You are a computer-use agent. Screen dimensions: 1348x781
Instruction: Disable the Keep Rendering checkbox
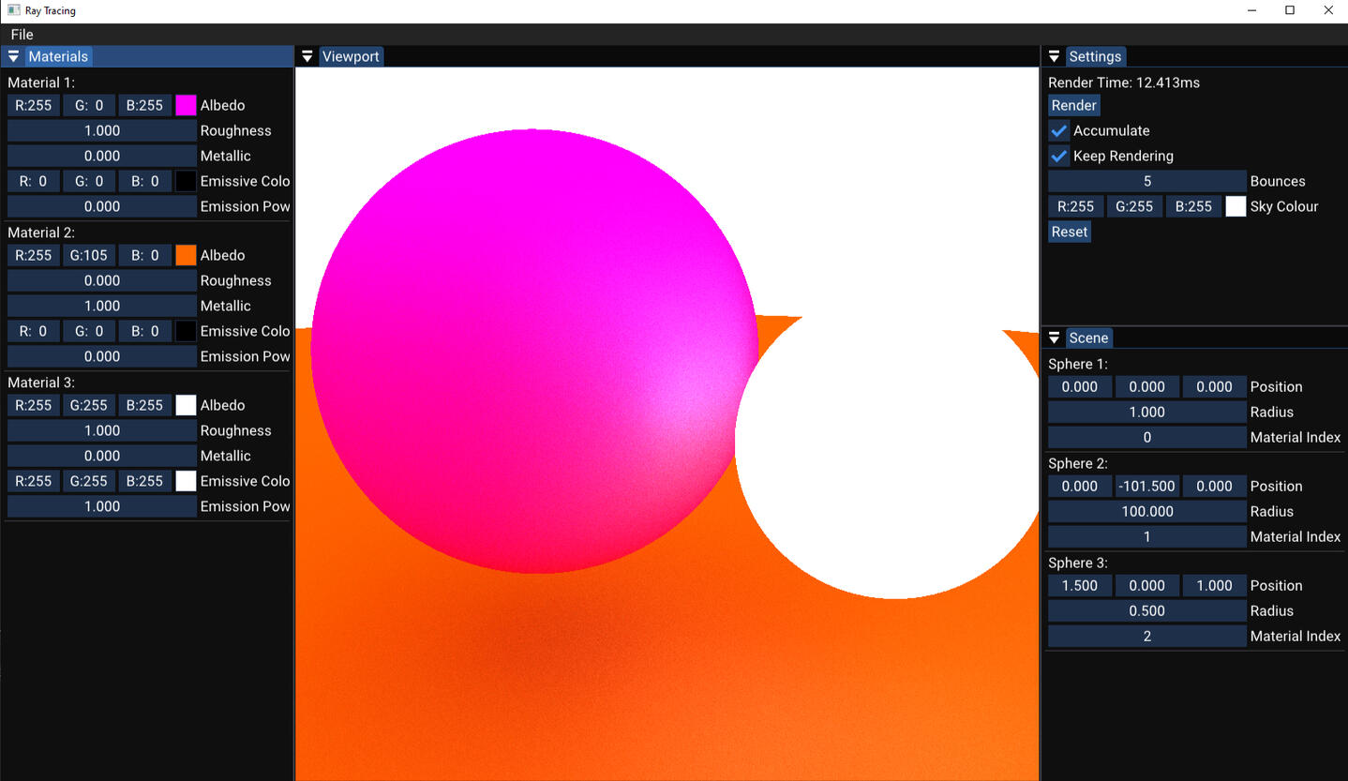click(x=1059, y=156)
